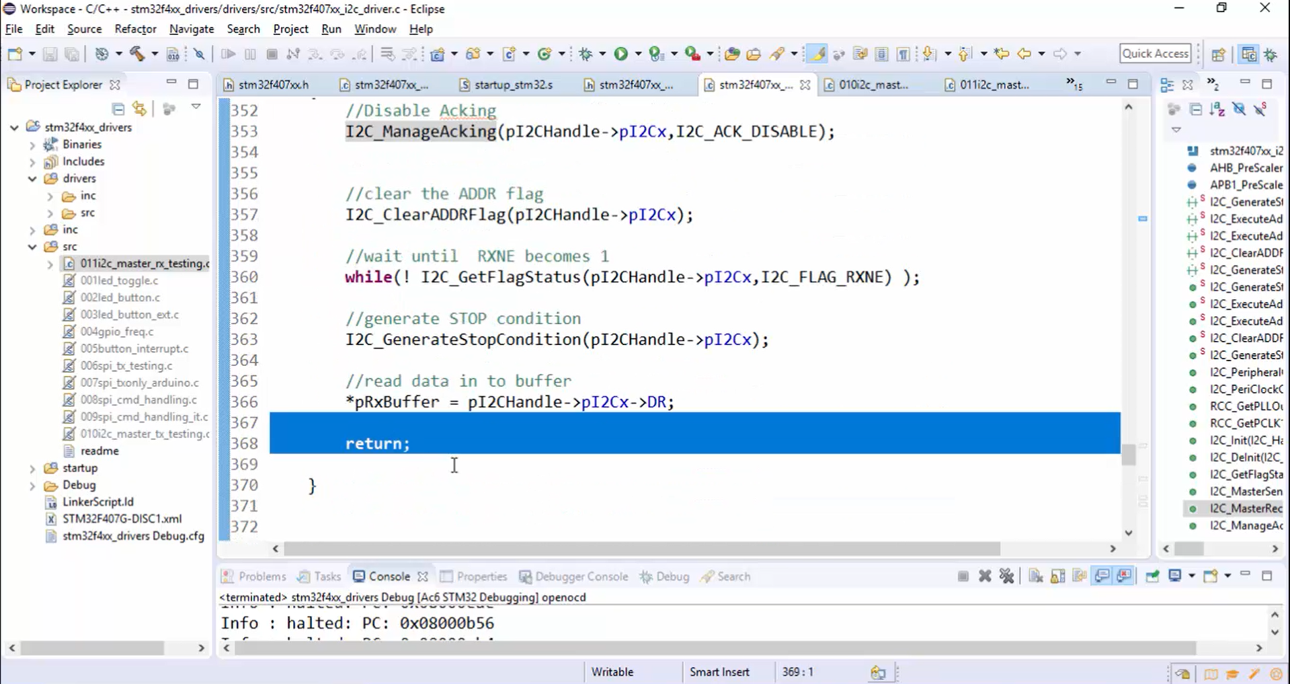Screen dimensions: 1290x684
Task: Click the Search flashlight icon in the toolbar
Action: tap(777, 54)
